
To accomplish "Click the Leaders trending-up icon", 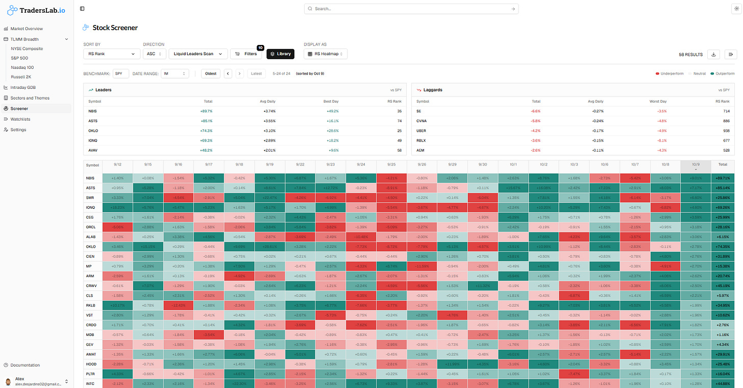I will [x=90, y=90].
